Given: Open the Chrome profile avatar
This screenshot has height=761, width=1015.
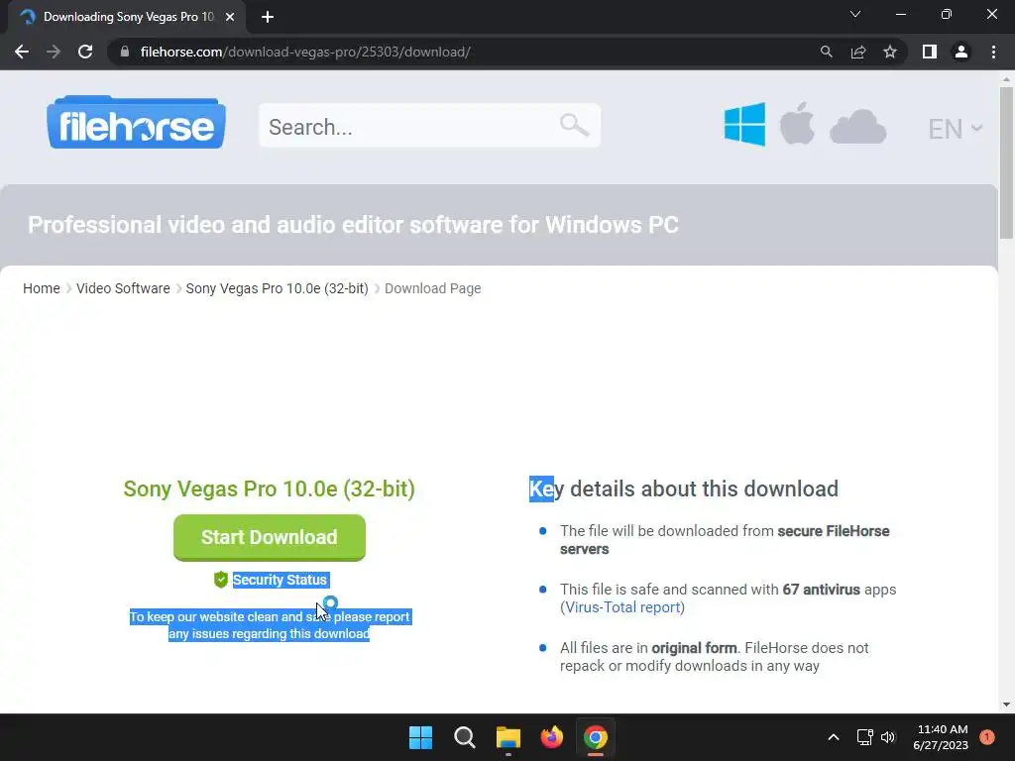Looking at the screenshot, I should (961, 52).
